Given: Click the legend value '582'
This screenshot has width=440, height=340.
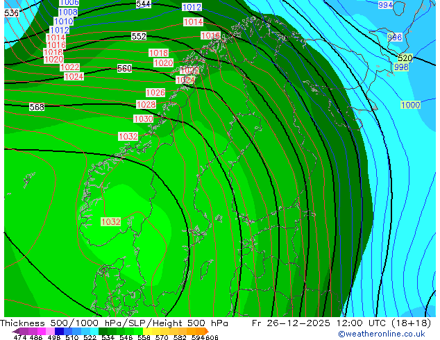Looking at the screenshot, I should 180,337.
